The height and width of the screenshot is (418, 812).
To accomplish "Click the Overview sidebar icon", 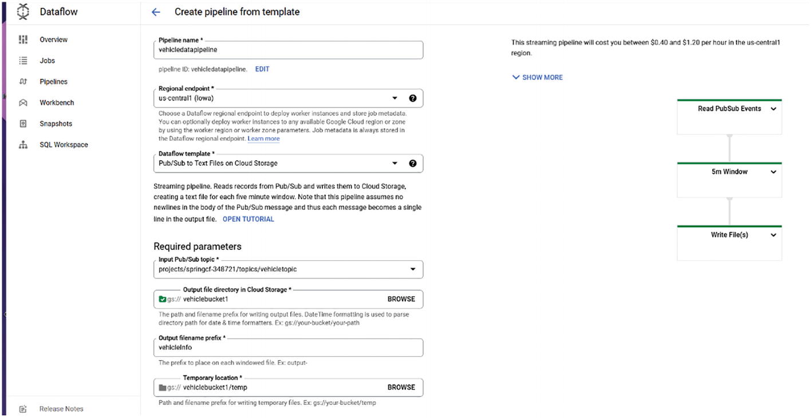I will (23, 39).
